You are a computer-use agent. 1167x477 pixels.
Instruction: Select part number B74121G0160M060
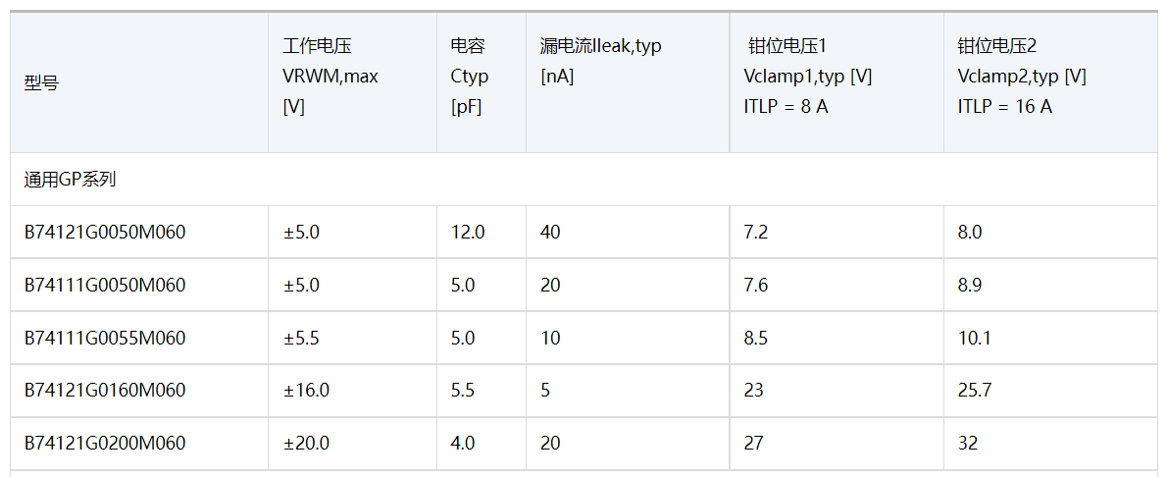coord(105,391)
